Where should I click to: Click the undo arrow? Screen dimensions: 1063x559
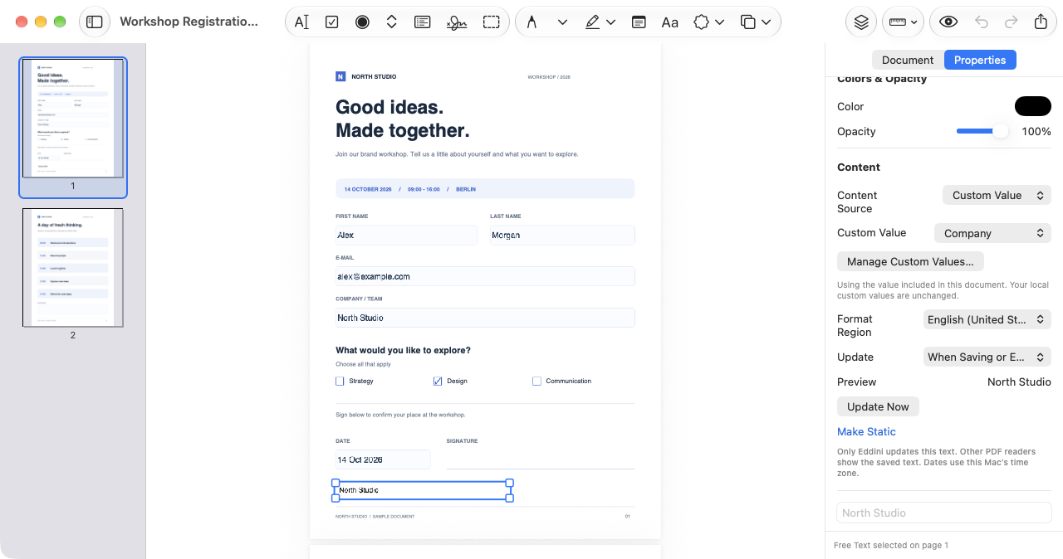tap(982, 22)
